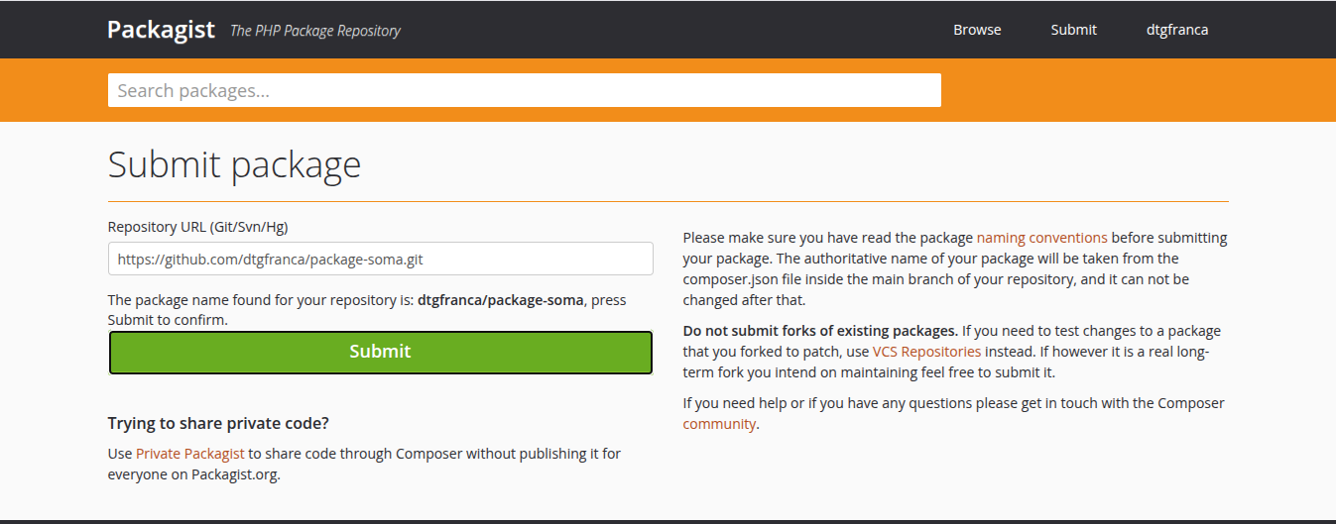Click the 'Repository URL (Git/Svn/Hg)' label
Image resolution: width=1336 pixels, height=524 pixels.
[197, 227]
